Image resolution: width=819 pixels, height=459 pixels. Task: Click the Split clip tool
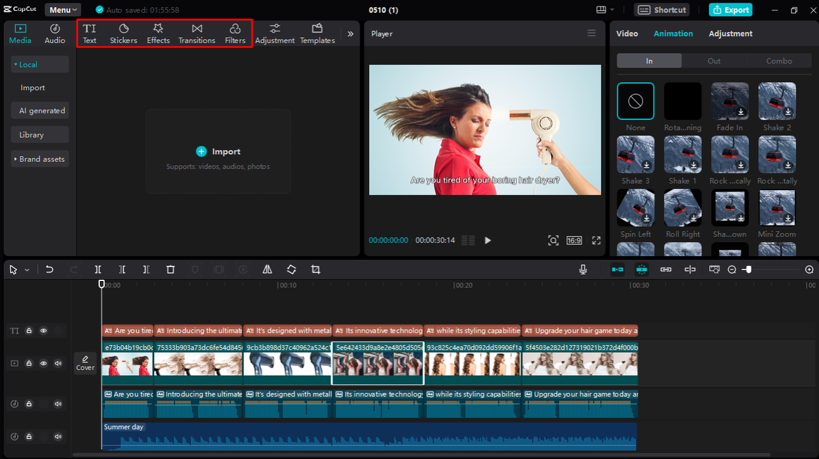tap(98, 270)
